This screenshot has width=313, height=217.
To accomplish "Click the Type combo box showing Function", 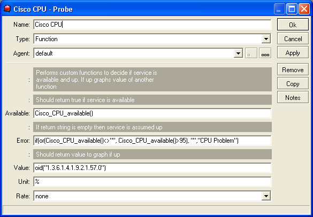I will 152,39.
